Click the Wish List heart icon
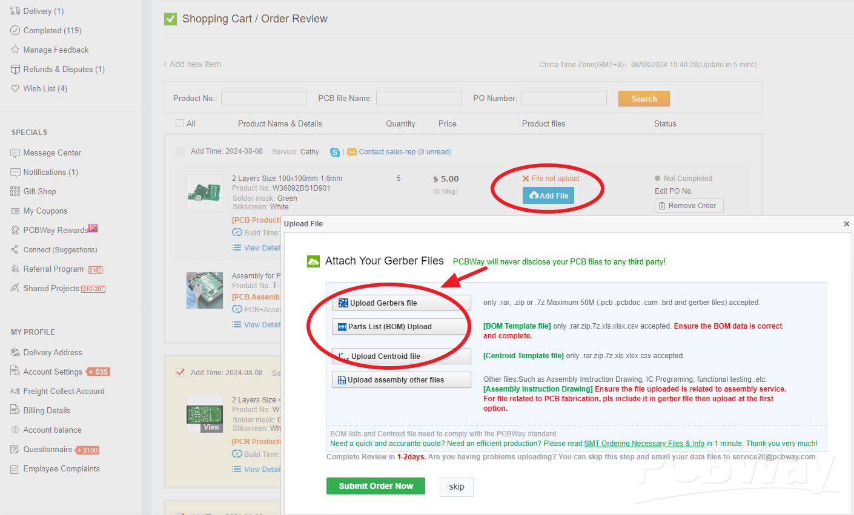 (x=15, y=88)
